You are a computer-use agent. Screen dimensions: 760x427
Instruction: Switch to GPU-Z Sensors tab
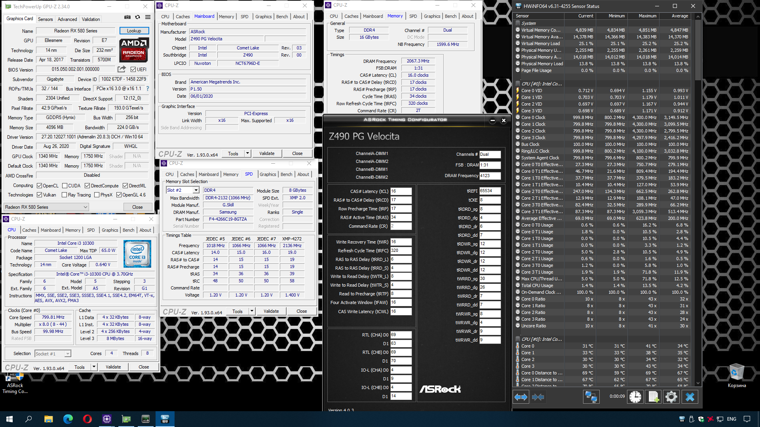tap(45, 19)
